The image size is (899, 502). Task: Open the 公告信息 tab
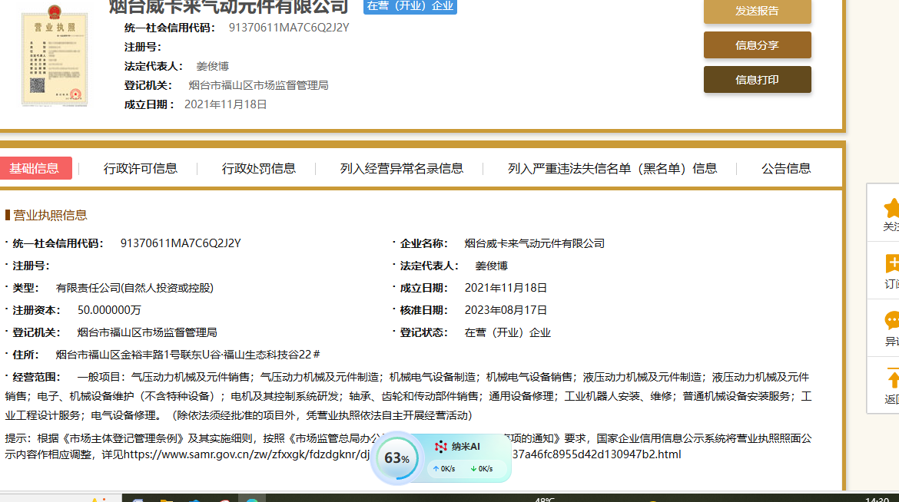786,168
